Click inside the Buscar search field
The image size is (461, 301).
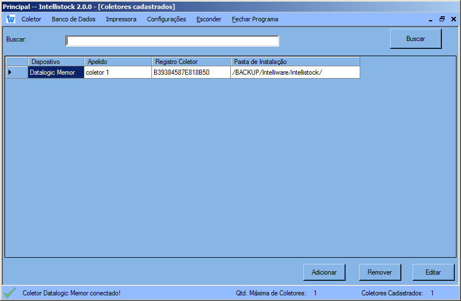click(172, 41)
